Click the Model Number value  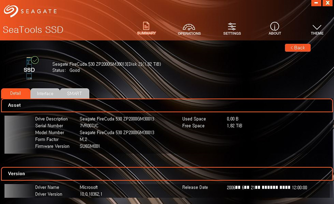(x=117, y=133)
